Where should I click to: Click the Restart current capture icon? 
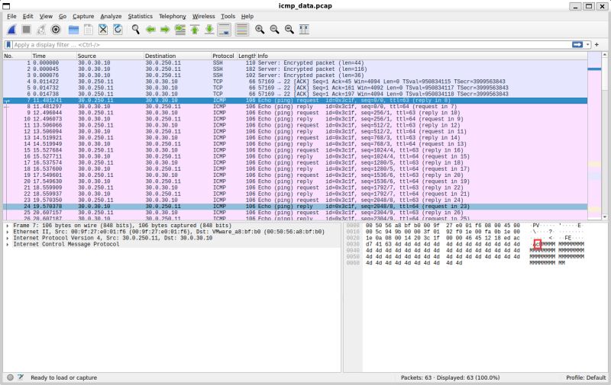41,30
